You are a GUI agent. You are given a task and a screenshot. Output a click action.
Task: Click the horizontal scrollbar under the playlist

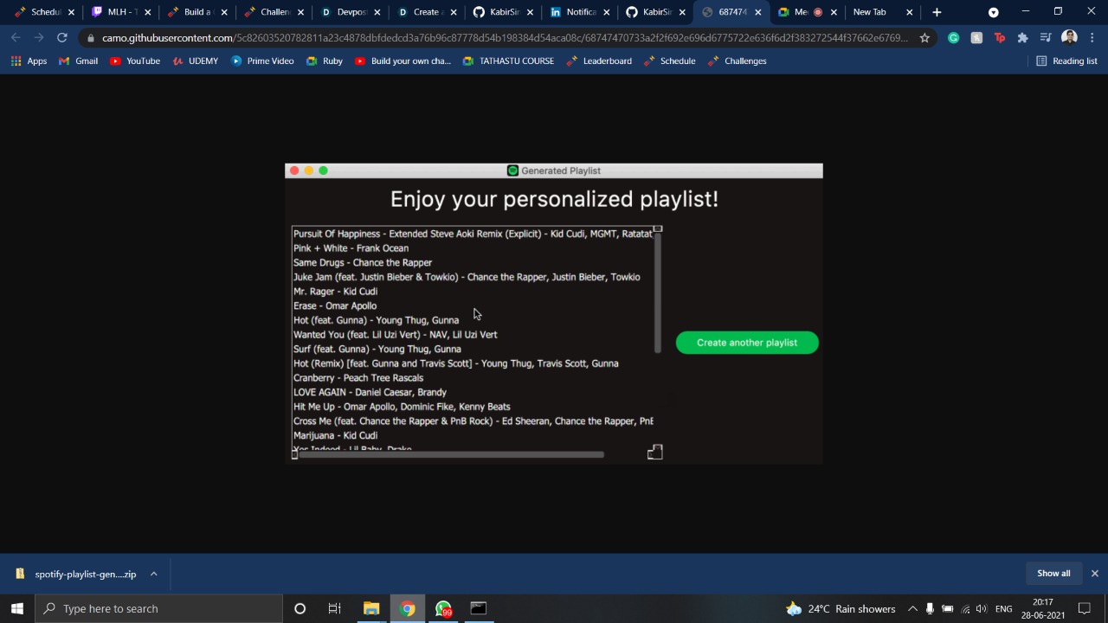(x=450, y=454)
